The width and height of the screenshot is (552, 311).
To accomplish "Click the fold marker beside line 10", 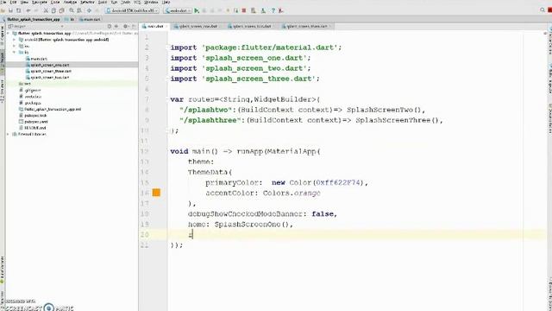I will point(169,130).
